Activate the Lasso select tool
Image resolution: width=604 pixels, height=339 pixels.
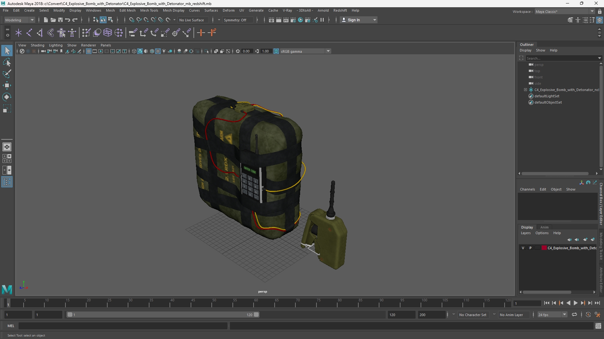7,62
